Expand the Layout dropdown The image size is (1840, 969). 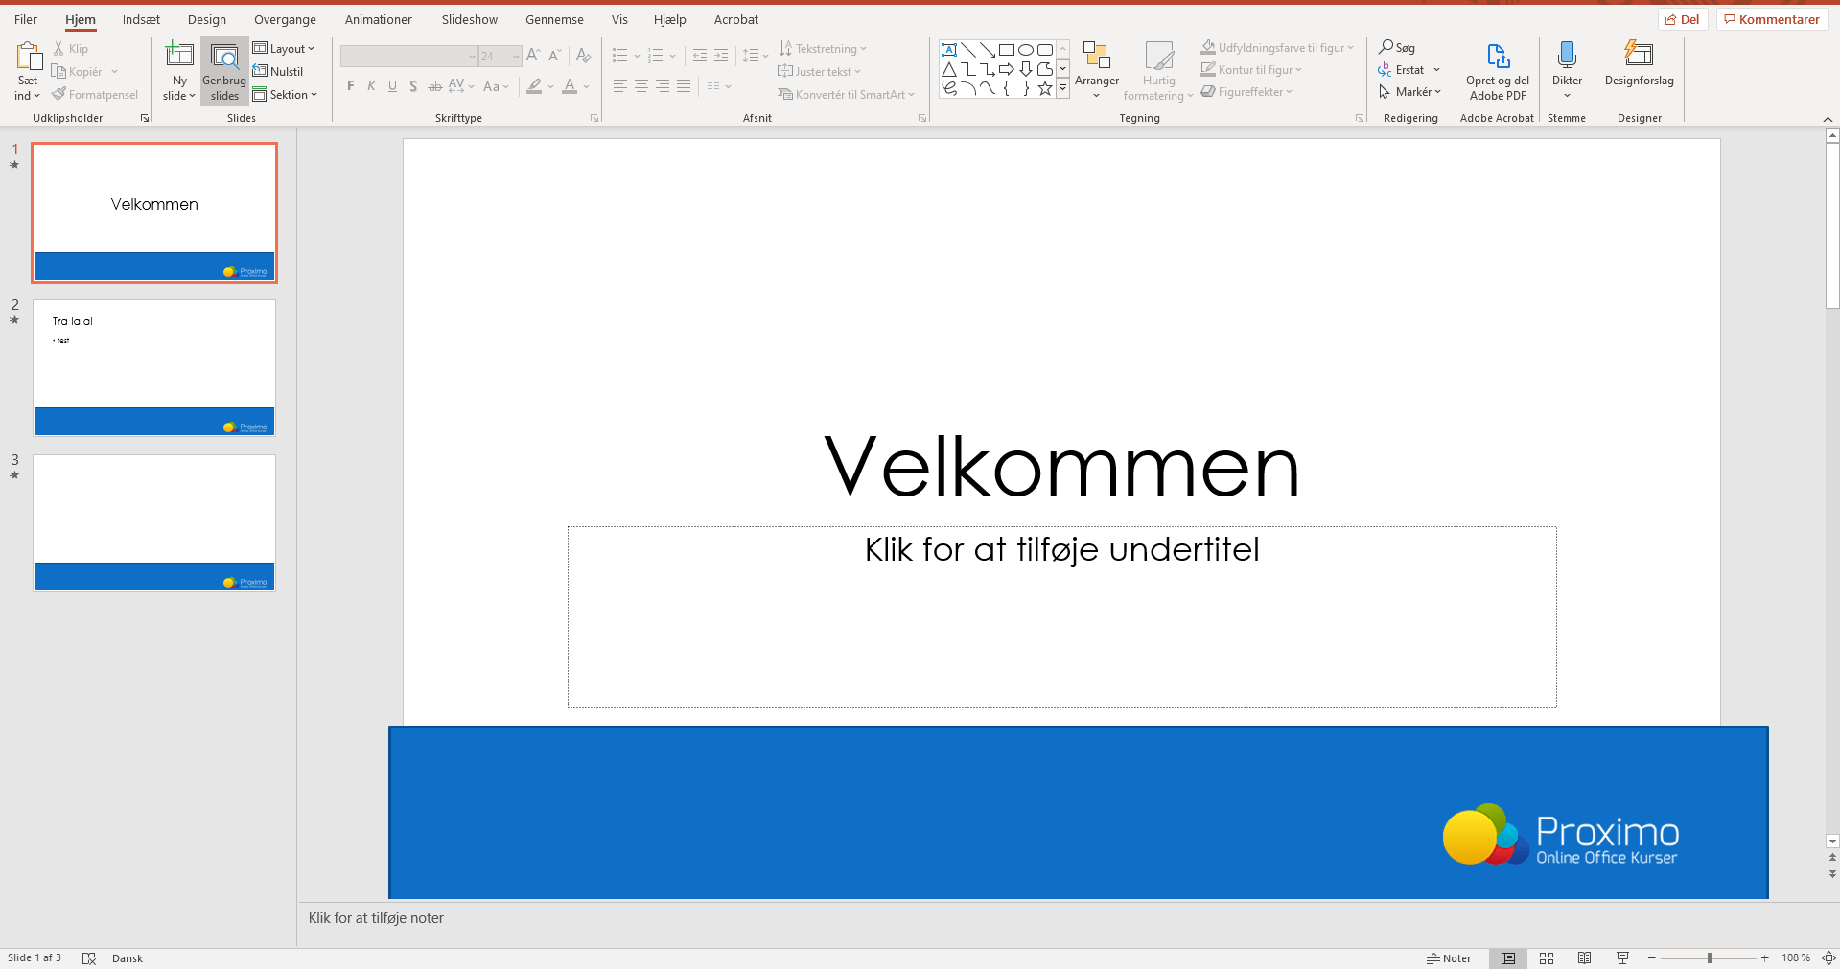coord(285,48)
